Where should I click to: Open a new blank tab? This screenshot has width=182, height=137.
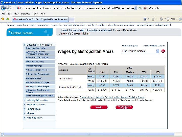click(72, 20)
